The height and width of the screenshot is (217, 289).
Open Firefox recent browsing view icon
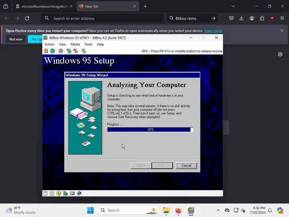tap(6, 6)
